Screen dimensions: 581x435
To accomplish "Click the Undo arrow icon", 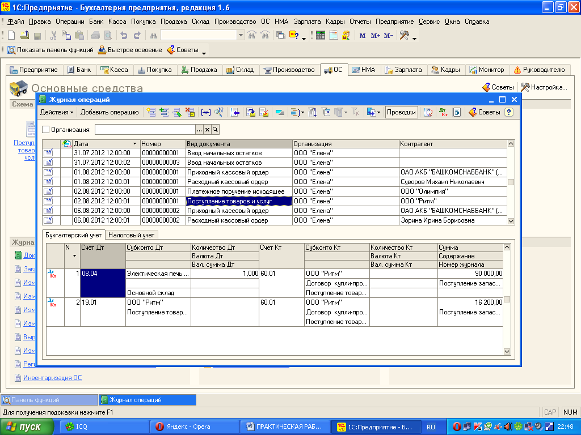I will [124, 36].
